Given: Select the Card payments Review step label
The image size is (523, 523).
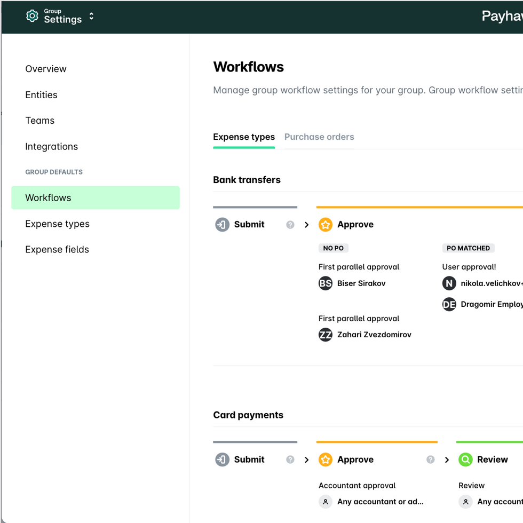Looking at the screenshot, I should point(492,459).
